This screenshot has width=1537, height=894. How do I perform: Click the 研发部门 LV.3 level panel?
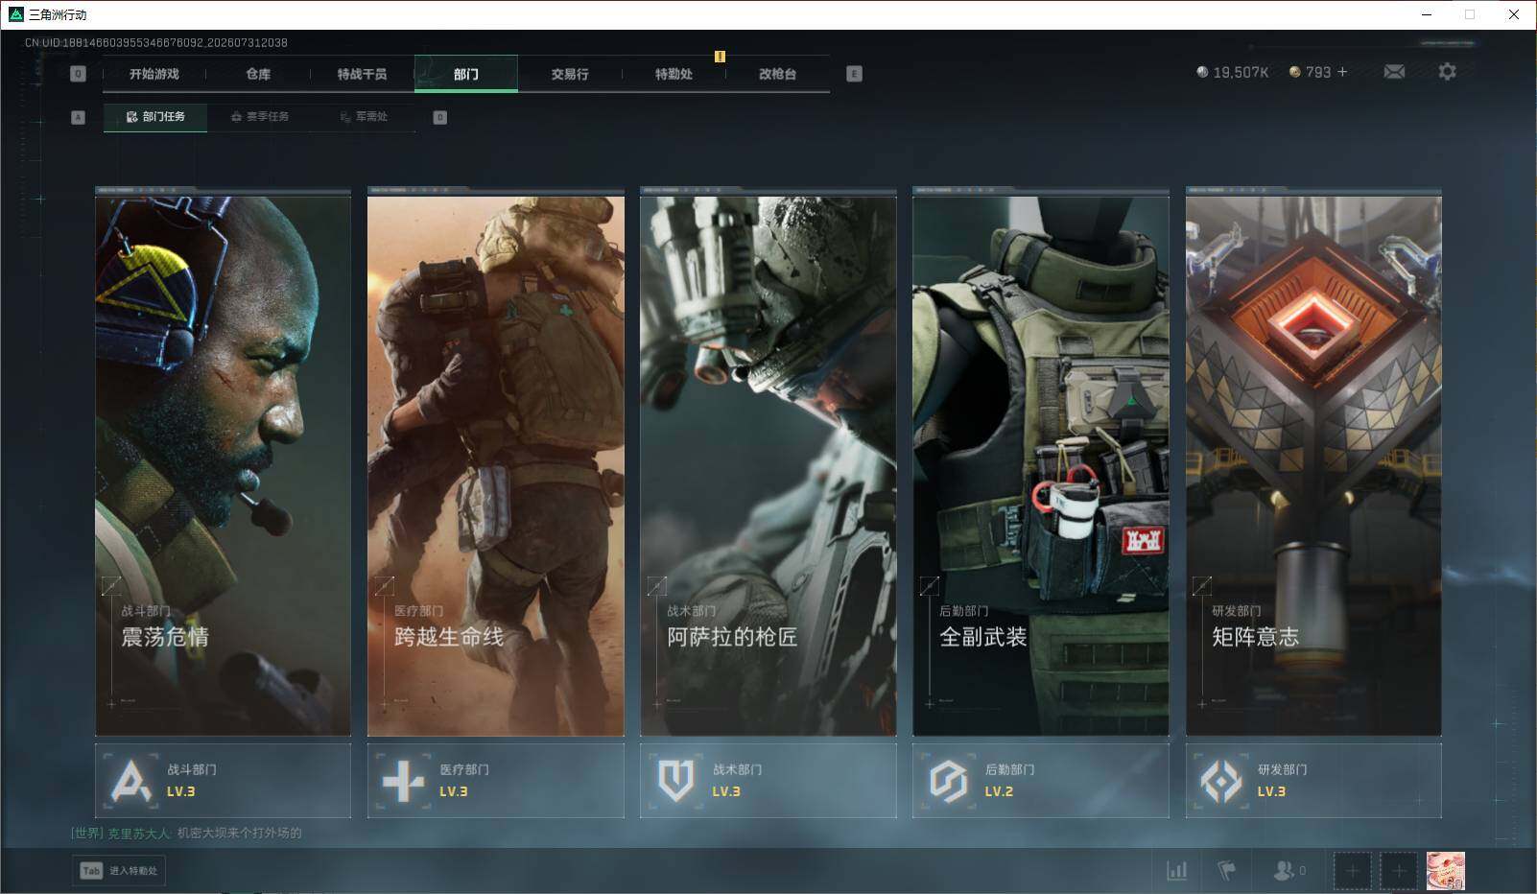(1313, 781)
